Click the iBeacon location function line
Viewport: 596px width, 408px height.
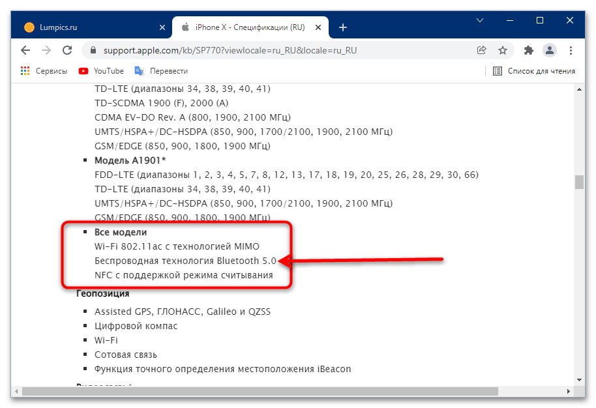coord(223,369)
